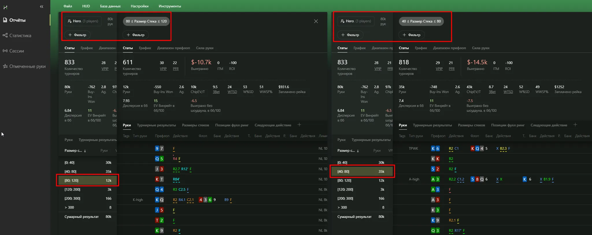Open the Инструменты menu
This screenshot has width=592, height=235.
170,6
